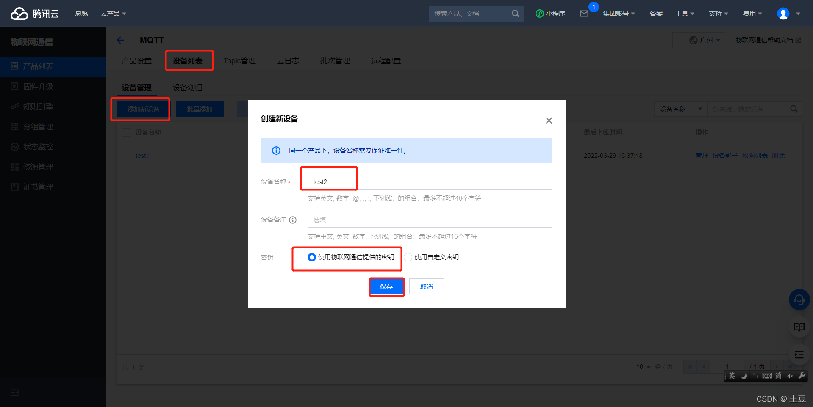The image size is (813, 407).
Task: Click into the 设备备注 input field
Action: point(430,220)
